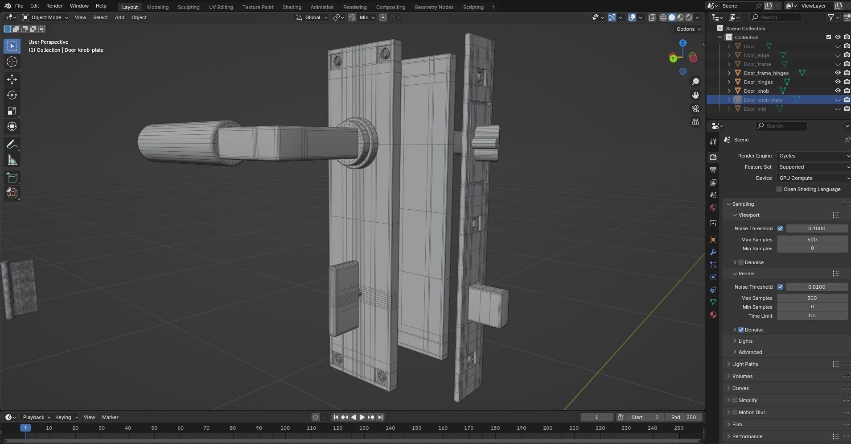The width and height of the screenshot is (851, 444).
Task: Uncheck Render Denoise checkbox
Action: pos(741,330)
